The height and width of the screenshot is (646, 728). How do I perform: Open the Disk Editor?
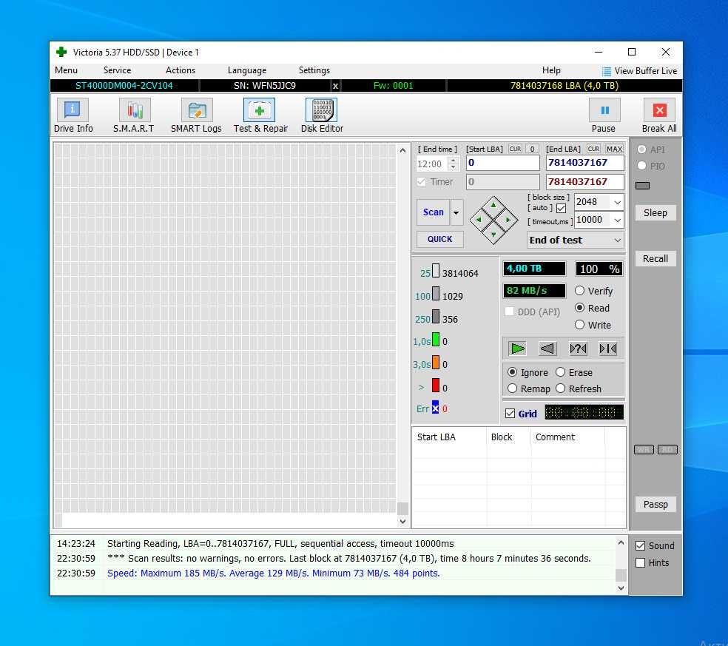(322, 115)
